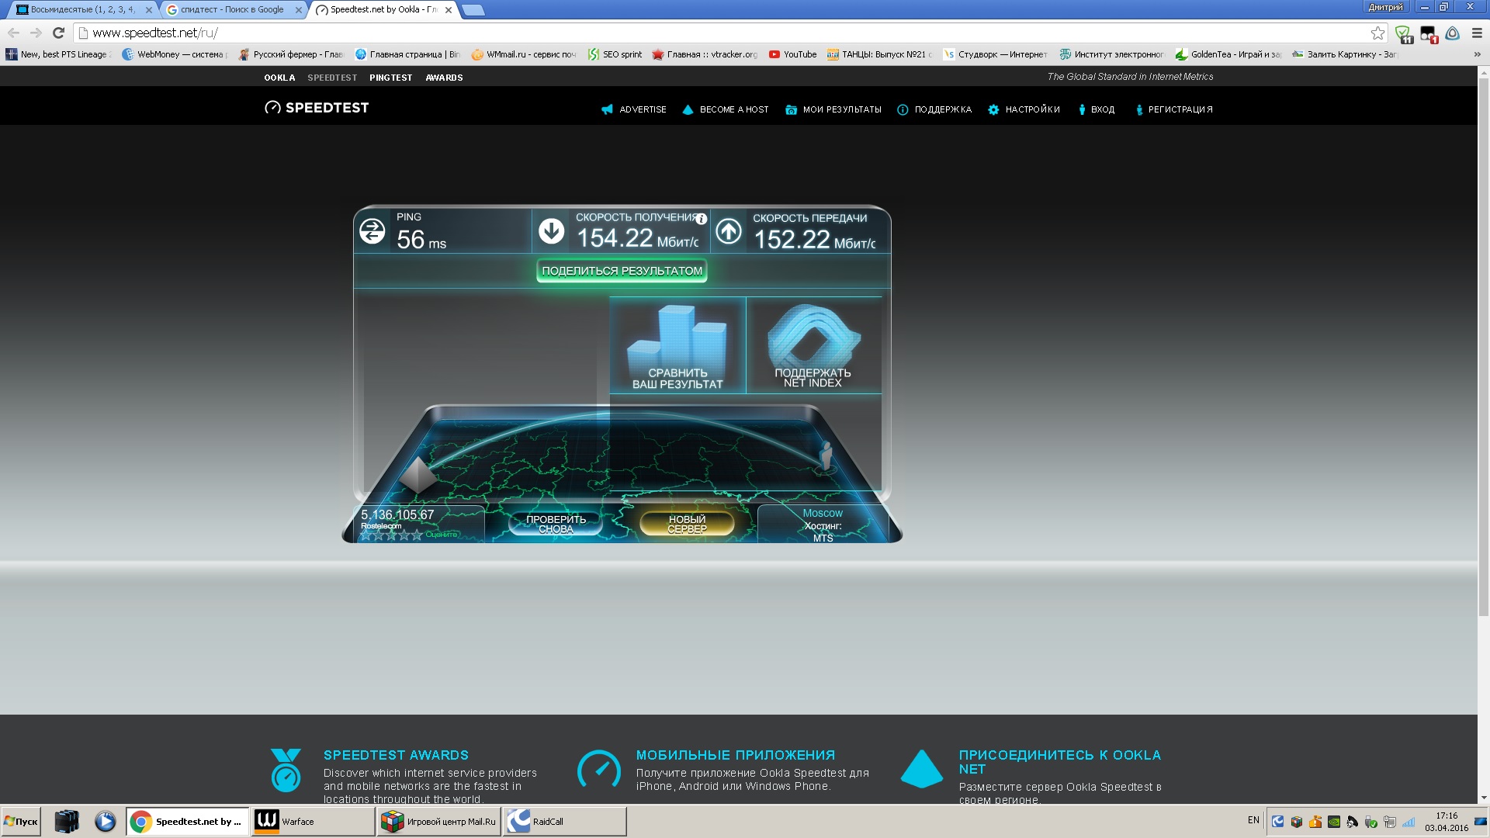Click the download speed arrow icon
Image resolution: width=1490 pixels, height=838 pixels.
pos(552,230)
